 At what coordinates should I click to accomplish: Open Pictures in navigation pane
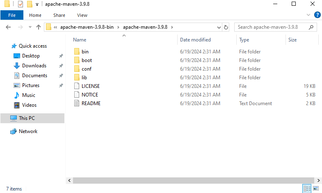(31, 85)
